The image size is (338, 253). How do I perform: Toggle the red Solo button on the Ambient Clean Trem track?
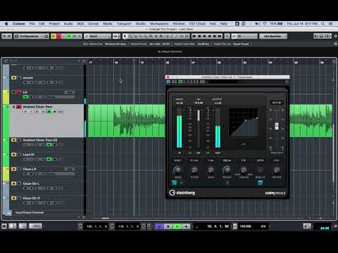(x=19, y=107)
